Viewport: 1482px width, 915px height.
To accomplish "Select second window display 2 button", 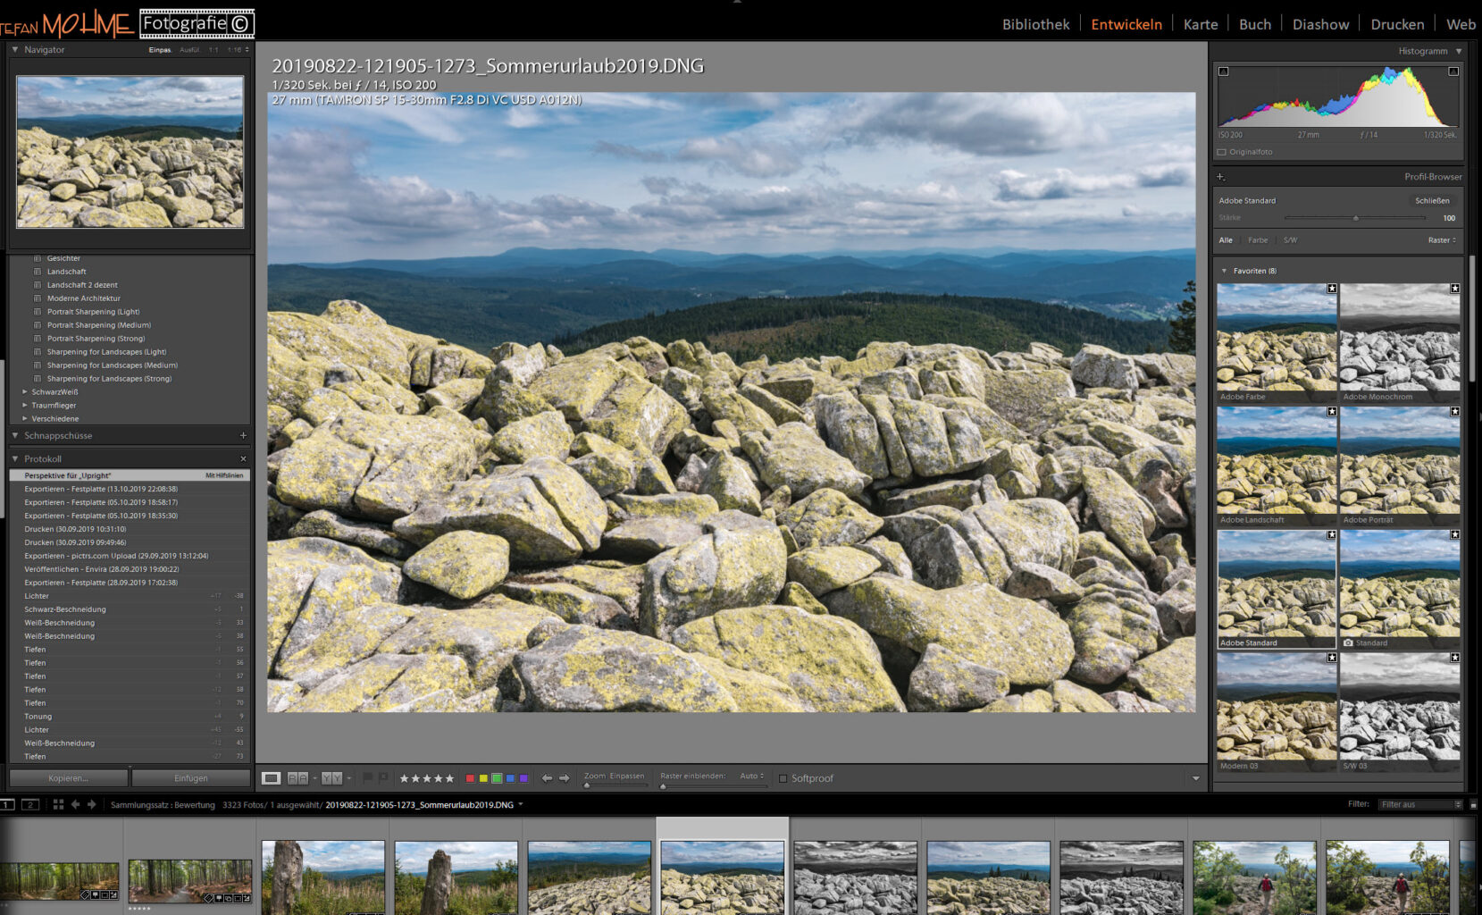I will [x=29, y=805].
